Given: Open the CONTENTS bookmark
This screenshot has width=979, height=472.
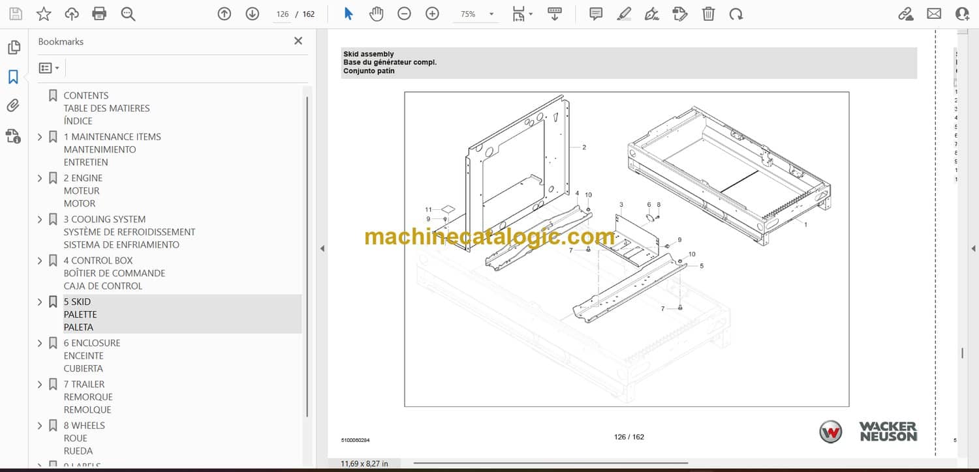Looking at the screenshot, I should 106,108.
